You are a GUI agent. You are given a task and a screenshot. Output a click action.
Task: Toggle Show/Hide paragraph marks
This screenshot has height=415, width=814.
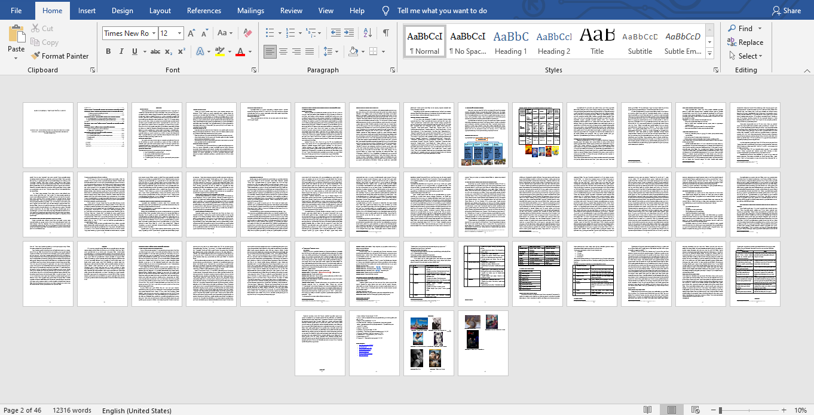[x=386, y=33]
